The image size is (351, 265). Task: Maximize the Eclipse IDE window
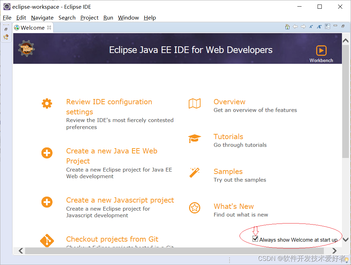[x=320, y=7]
